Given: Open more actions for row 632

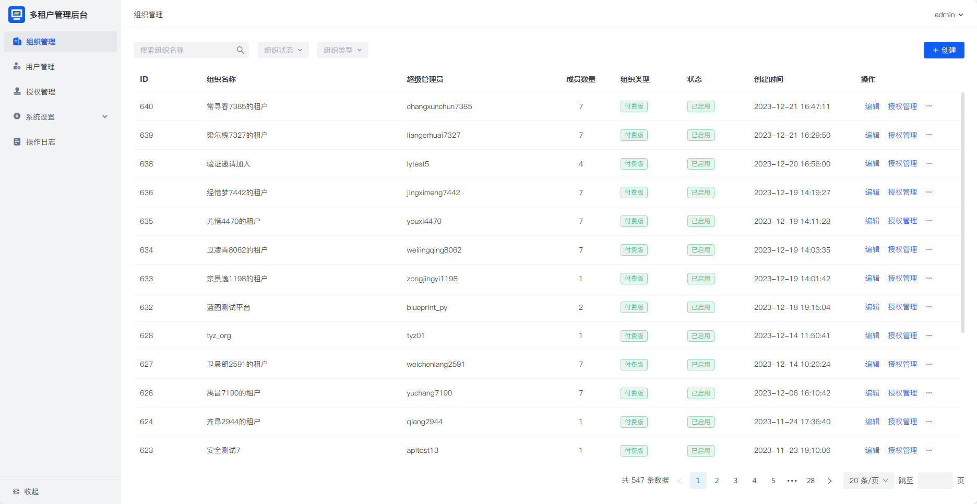Looking at the screenshot, I should [x=929, y=307].
